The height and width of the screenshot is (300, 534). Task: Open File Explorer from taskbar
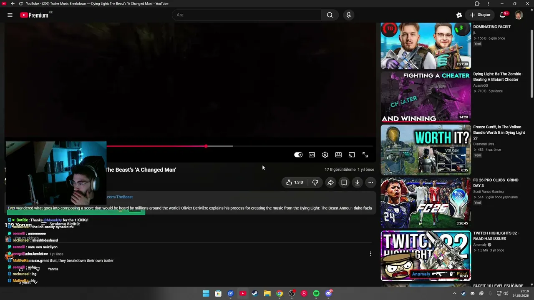[267, 294]
